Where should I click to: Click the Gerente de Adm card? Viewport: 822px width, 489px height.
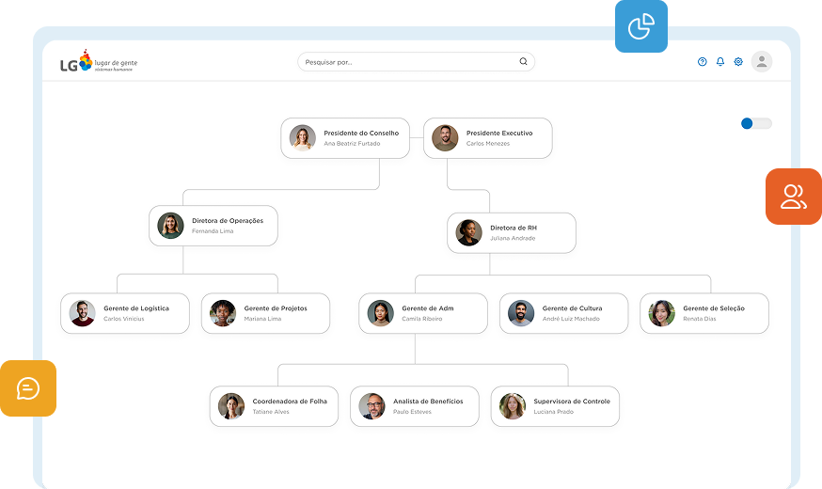coord(423,313)
